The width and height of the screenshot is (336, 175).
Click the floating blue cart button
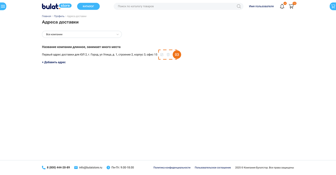click(x=333, y=6)
